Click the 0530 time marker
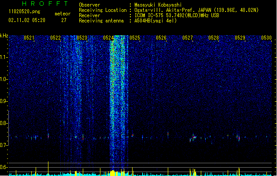 tap(266, 38)
